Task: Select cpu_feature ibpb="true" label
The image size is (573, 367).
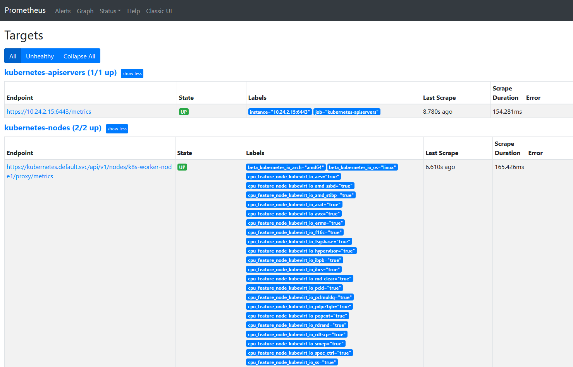Action: click(295, 260)
